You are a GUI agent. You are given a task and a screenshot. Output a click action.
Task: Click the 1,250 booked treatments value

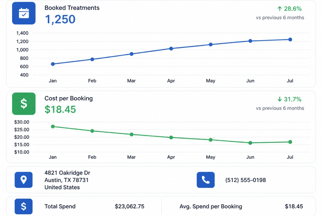point(60,19)
